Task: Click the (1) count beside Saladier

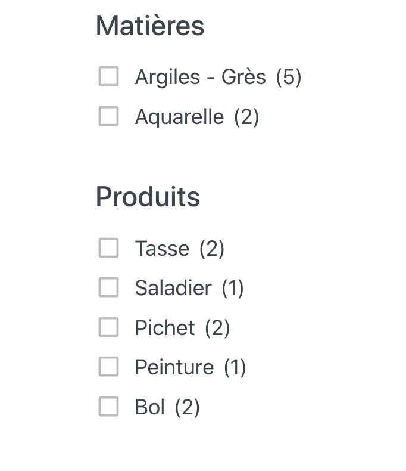Action: click(233, 288)
